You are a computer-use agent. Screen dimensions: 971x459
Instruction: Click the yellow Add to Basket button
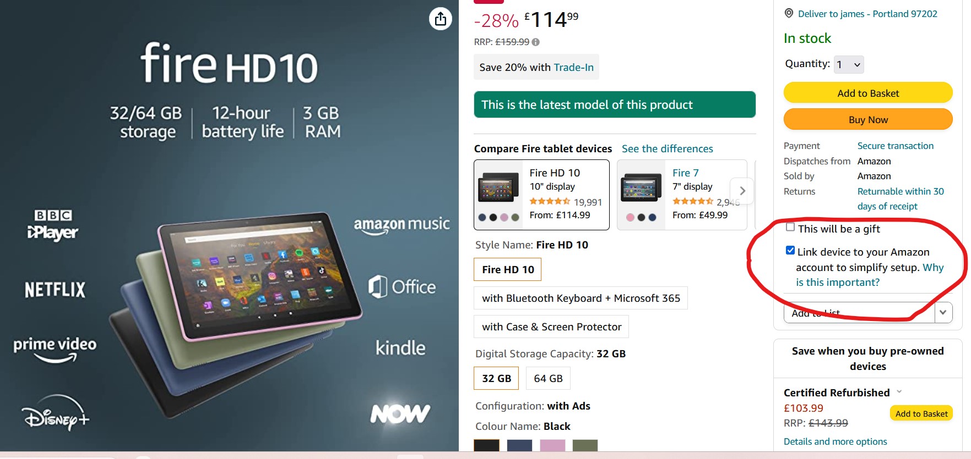(868, 93)
